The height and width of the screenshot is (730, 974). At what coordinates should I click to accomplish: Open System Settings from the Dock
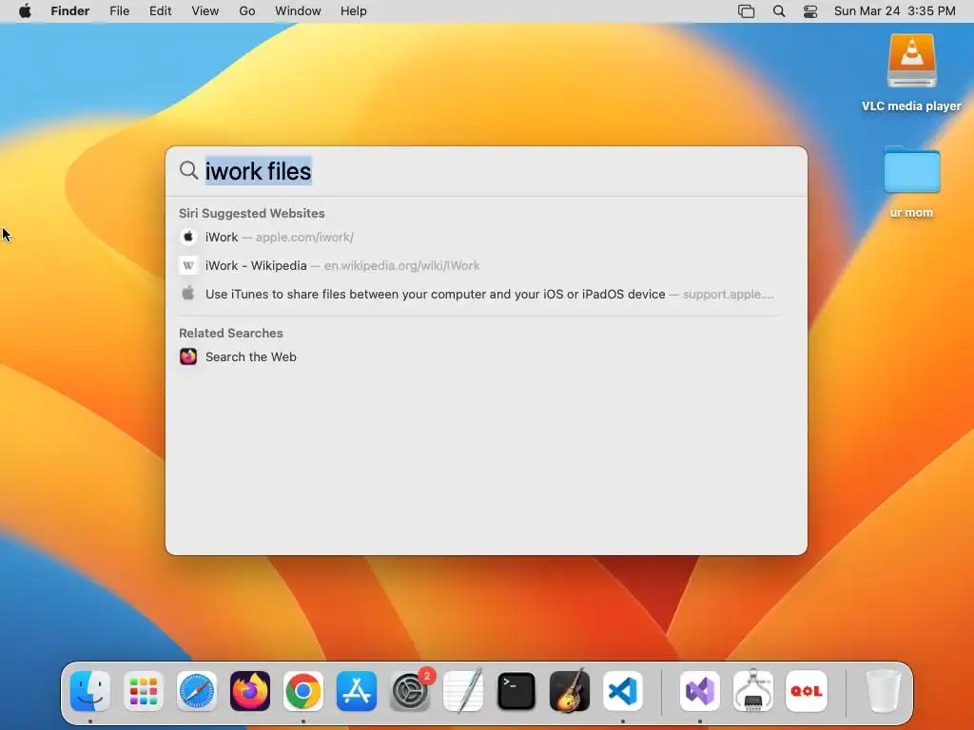[x=410, y=691]
